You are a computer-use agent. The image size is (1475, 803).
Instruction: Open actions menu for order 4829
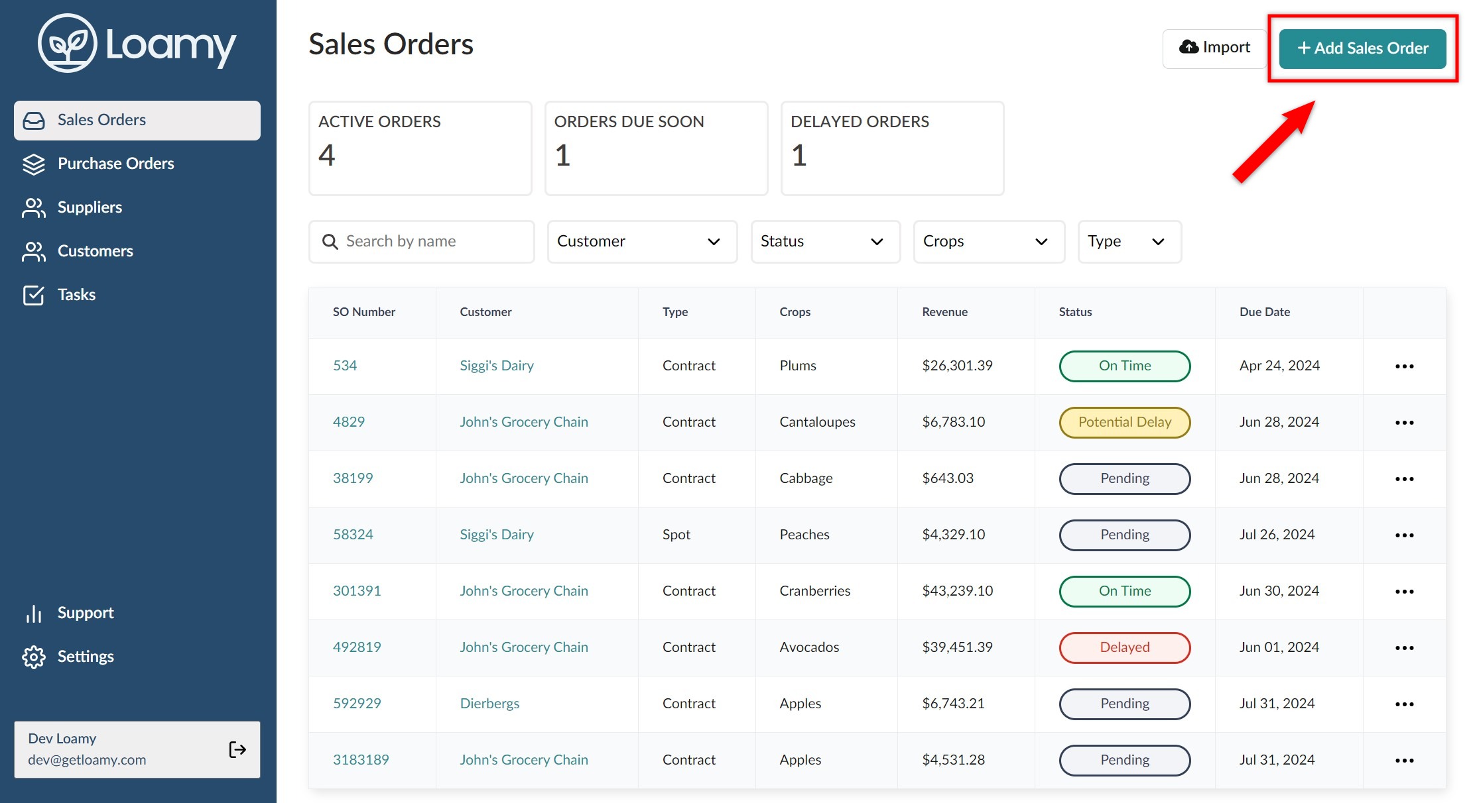[1404, 423]
